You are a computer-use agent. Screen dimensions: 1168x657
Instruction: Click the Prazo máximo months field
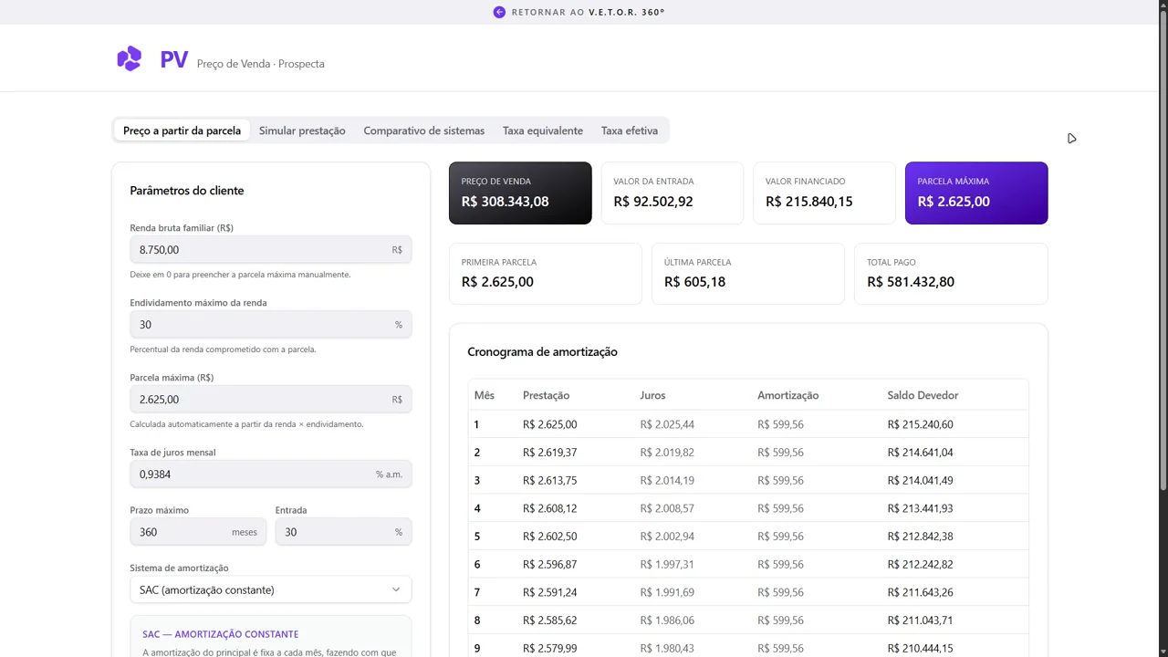pos(198,532)
